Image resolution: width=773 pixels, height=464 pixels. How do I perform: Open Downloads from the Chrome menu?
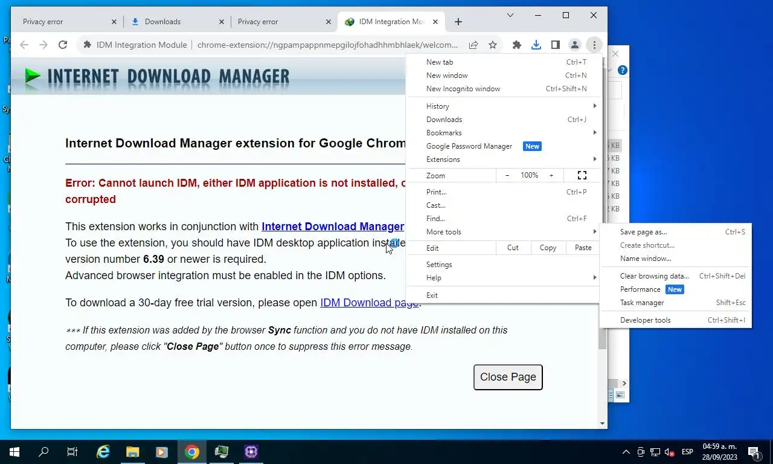point(504,120)
